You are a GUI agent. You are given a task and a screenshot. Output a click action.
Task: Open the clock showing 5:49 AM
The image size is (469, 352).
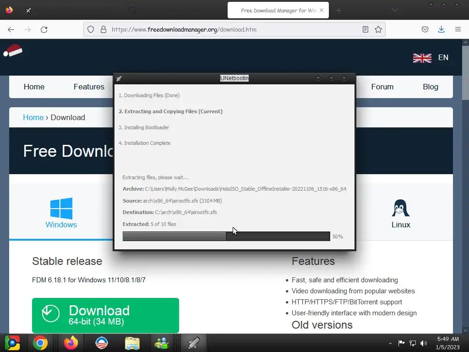tap(448, 343)
